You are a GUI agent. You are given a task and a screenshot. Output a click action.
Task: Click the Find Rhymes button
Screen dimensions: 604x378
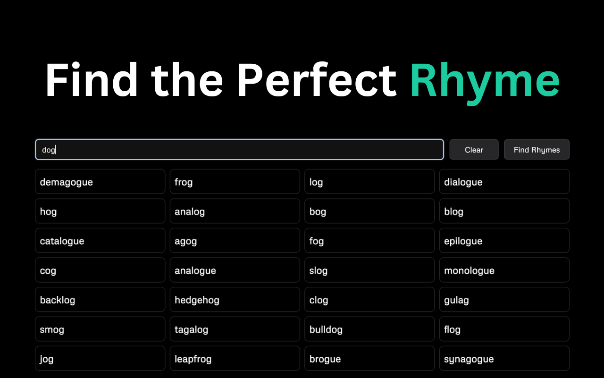(537, 150)
